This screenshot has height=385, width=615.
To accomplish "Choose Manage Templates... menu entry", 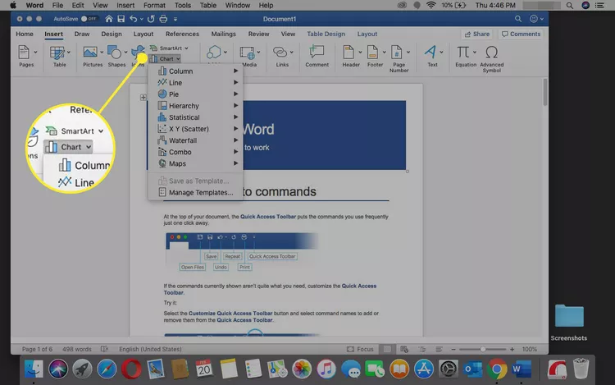I will tap(195, 192).
